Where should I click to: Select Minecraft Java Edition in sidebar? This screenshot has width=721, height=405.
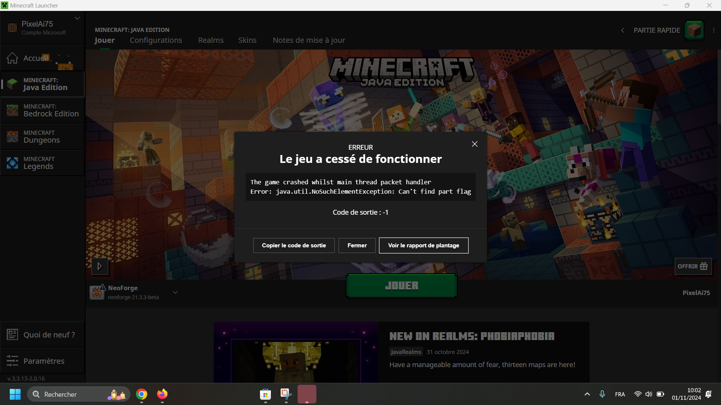42,84
